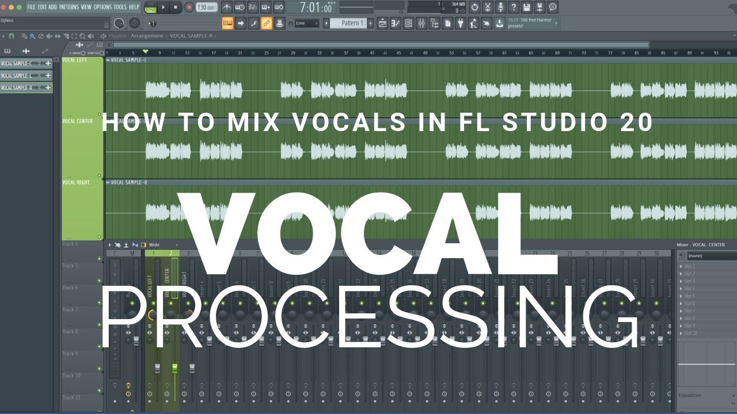Toggle Pat/Song mode switch

150,7
